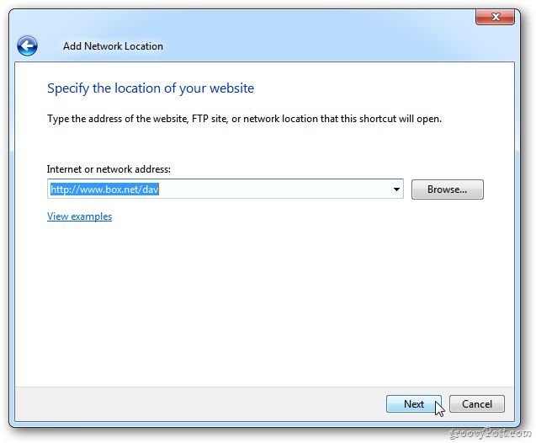Click the "Internet or network address:" label
Viewport: 536px width, 443px height.
(x=109, y=169)
